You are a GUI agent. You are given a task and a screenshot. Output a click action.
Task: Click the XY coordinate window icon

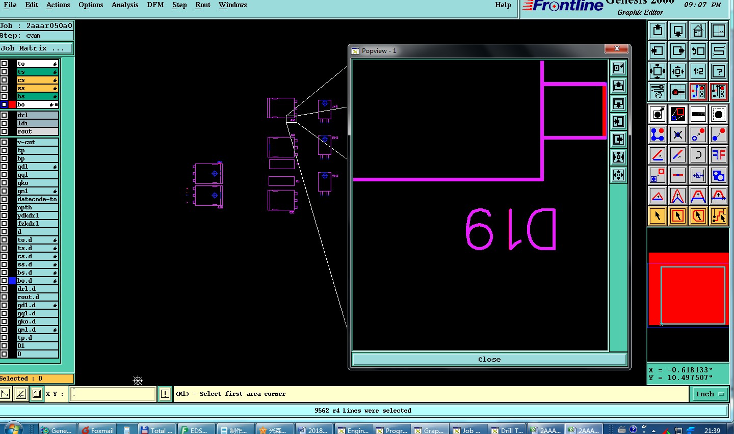(x=719, y=31)
